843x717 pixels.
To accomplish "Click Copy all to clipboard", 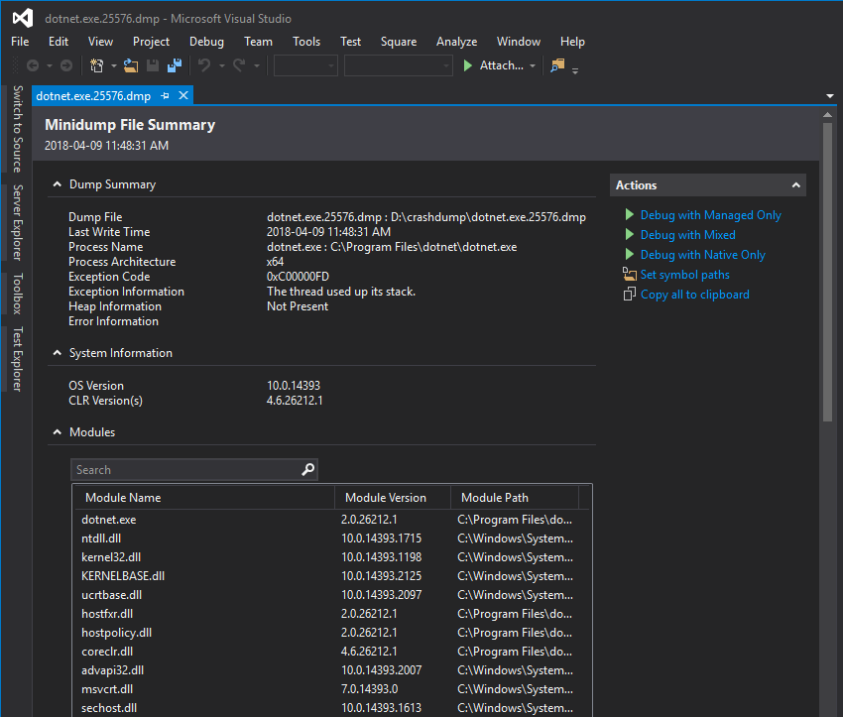I will (x=694, y=294).
